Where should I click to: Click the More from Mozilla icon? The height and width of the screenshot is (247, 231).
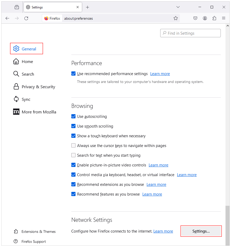coord(16,112)
